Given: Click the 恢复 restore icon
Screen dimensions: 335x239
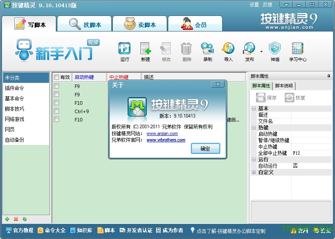Looking at the screenshot, I should click(x=289, y=98).
